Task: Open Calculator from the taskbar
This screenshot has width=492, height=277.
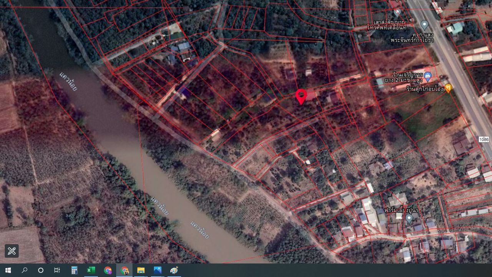Action: 74,270
